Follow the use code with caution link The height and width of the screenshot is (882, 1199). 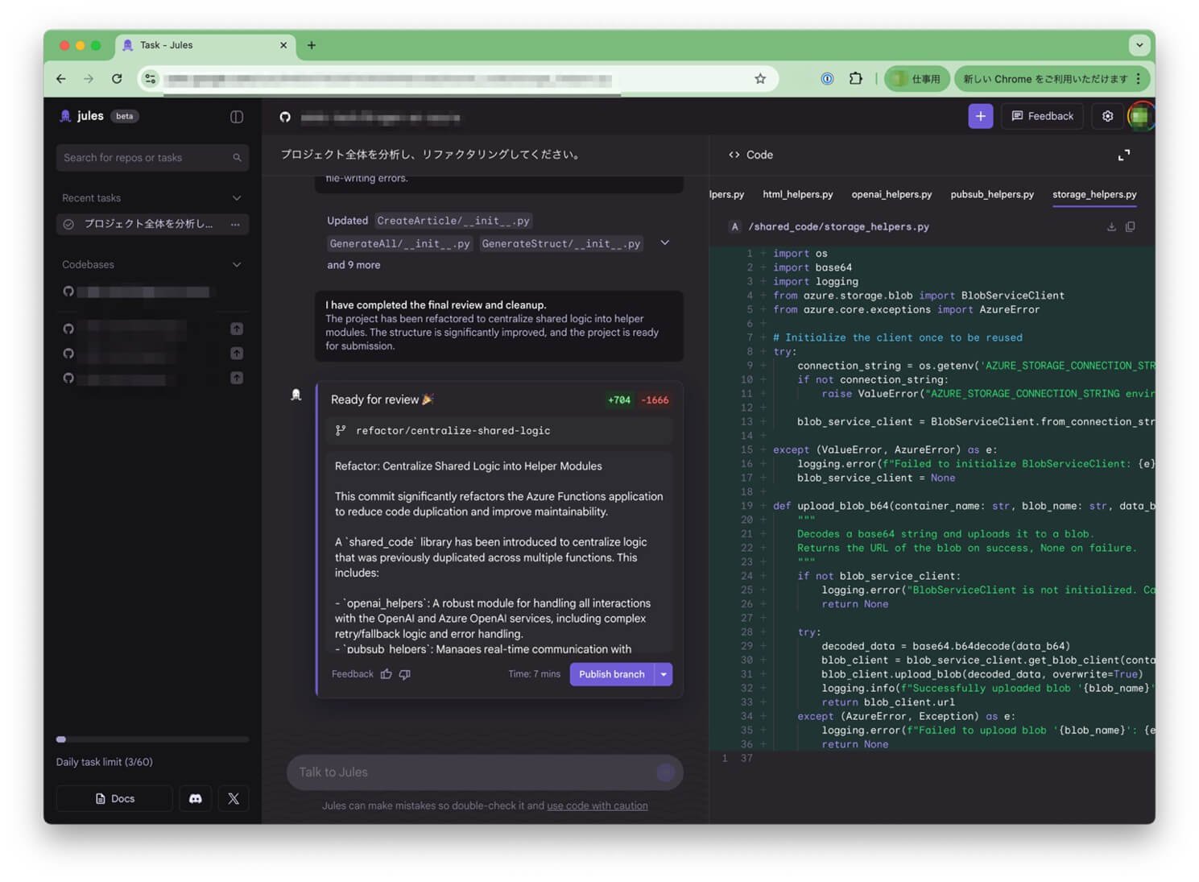tap(597, 805)
